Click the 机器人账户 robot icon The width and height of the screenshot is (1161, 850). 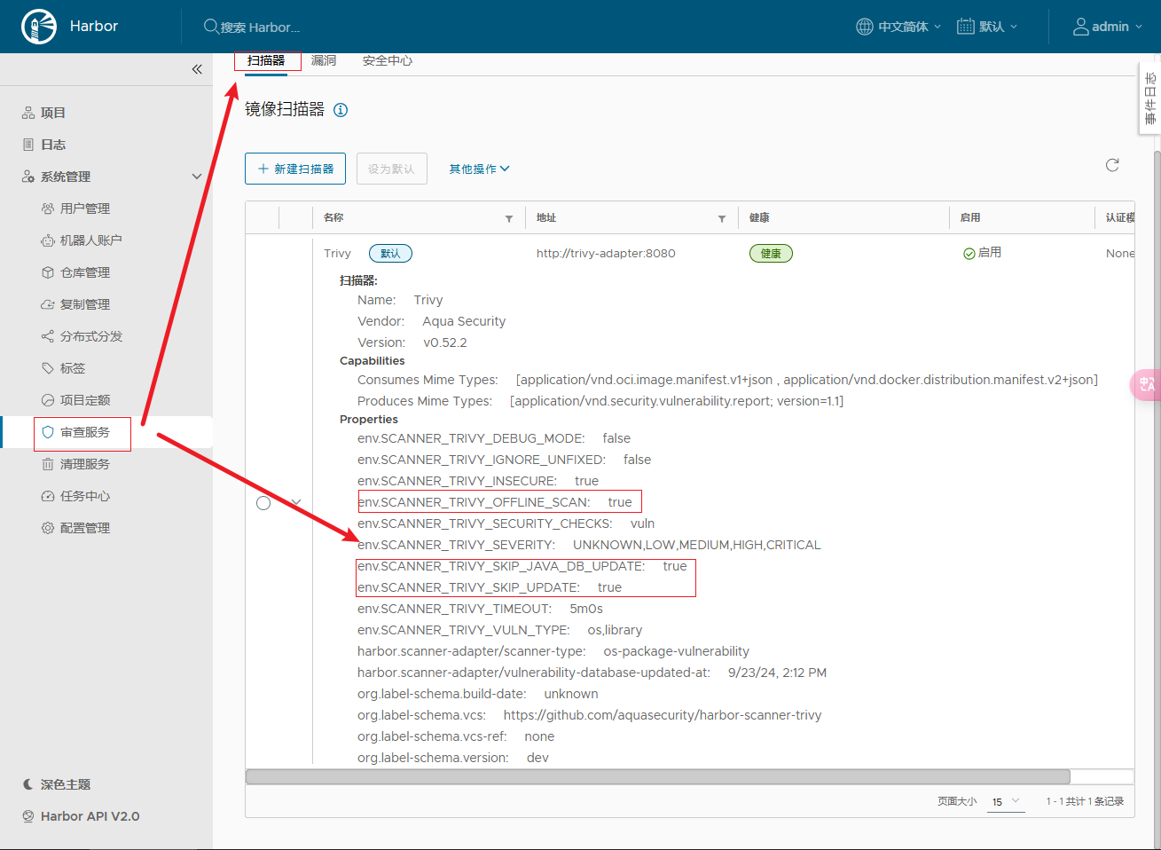[x=48, y=240]
